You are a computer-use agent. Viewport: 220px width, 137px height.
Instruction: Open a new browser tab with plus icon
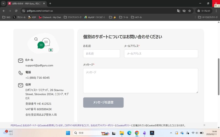click(x=50, y=3)
